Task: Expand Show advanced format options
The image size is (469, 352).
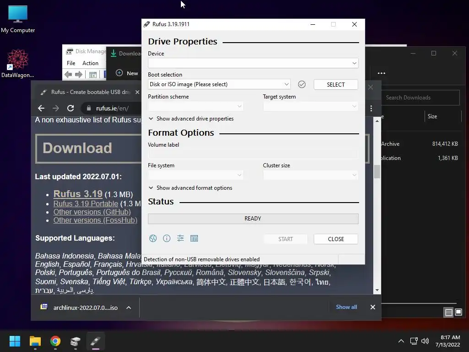Action: (191, 187)
